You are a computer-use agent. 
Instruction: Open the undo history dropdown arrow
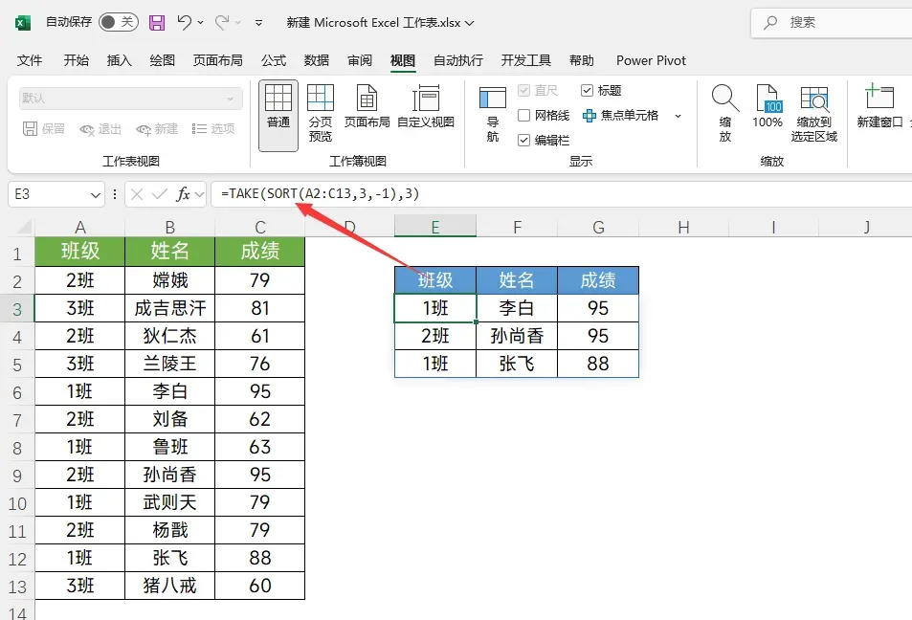[201, 23]
